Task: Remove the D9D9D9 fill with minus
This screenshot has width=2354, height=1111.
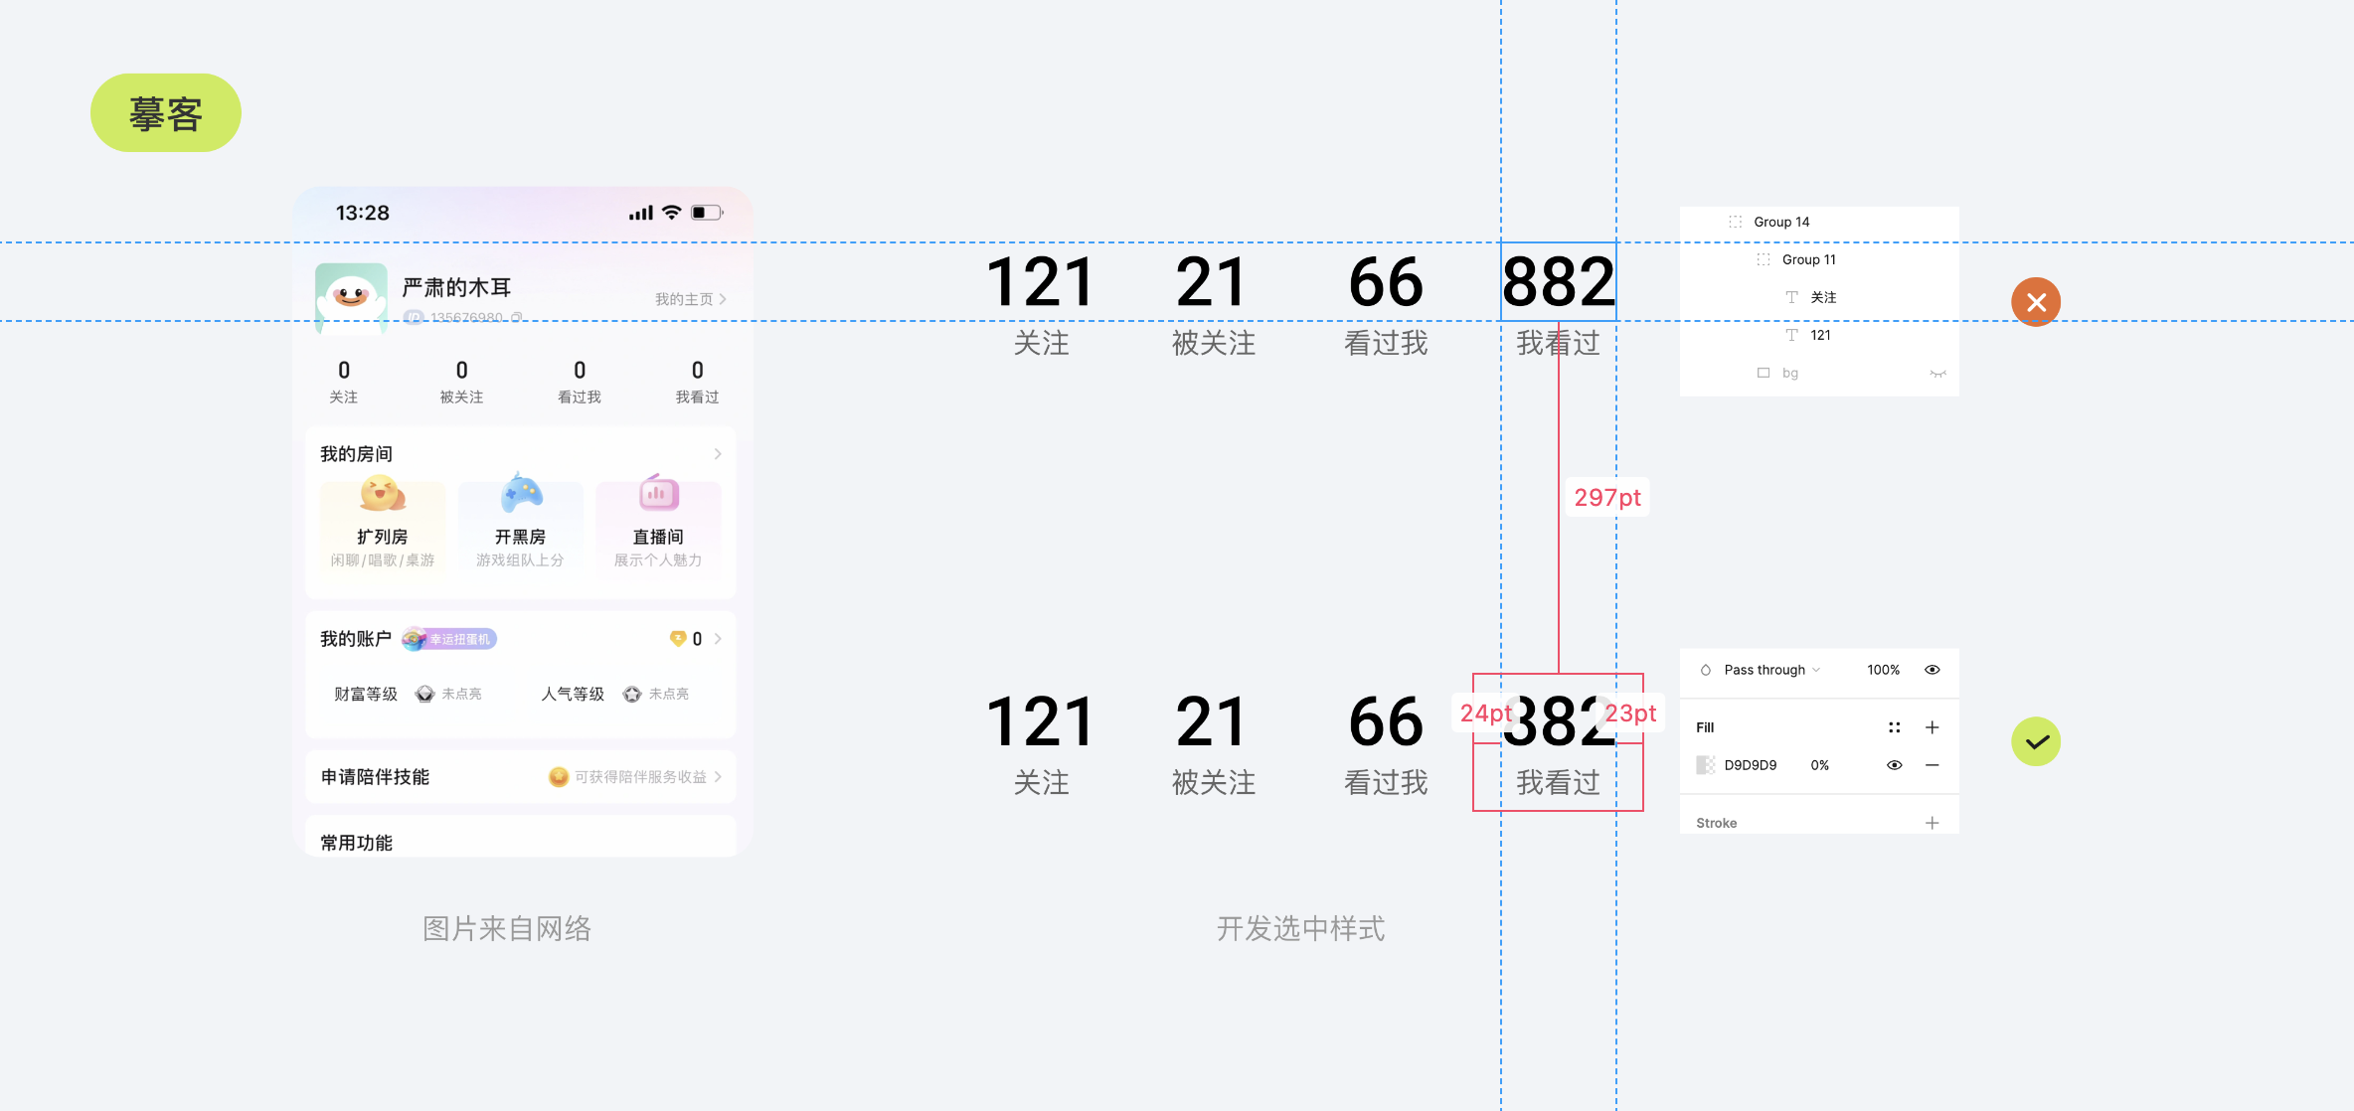Action: pyautogui.click(x=1932, y=765)
